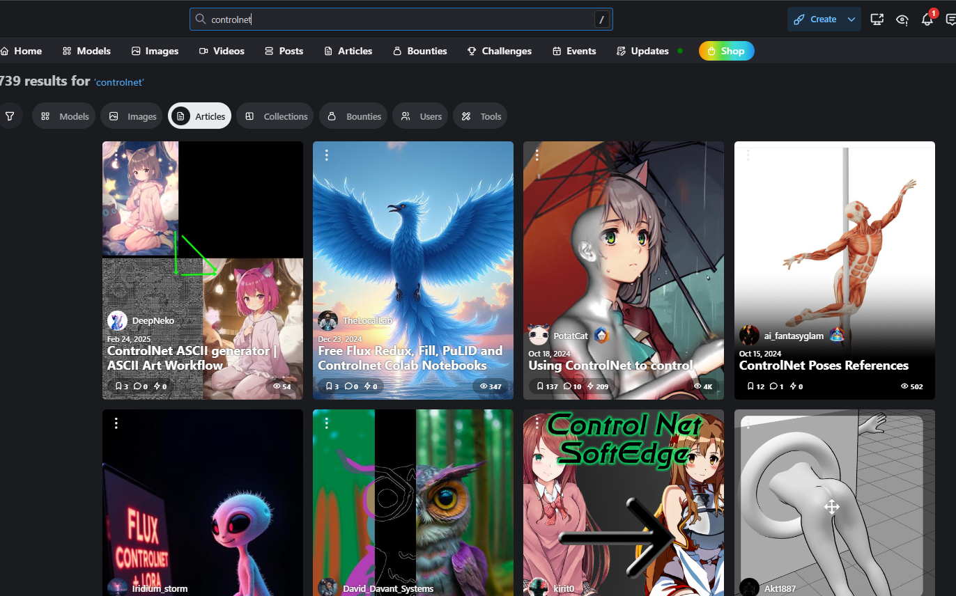Open Articles in the navigation bar
The width and height of the screenshot is (956, 596).
pos(348,51)
